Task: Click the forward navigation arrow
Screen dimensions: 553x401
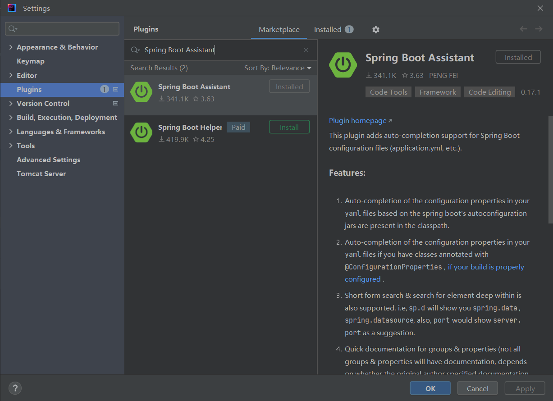Action: click(539, 29)
